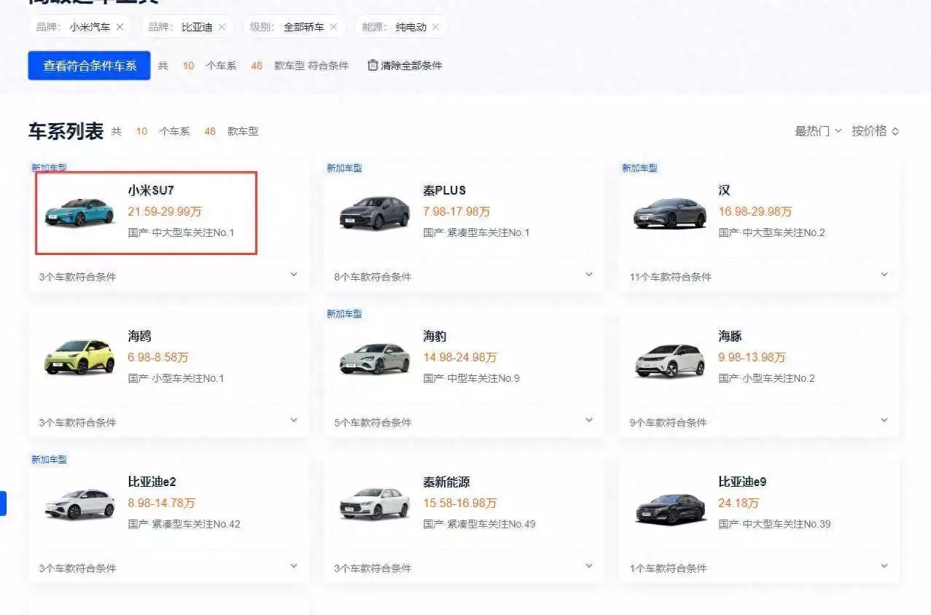931x615 pixels.
Task: Open the 海豚 white car thumbnail
Action: point(670,360)
